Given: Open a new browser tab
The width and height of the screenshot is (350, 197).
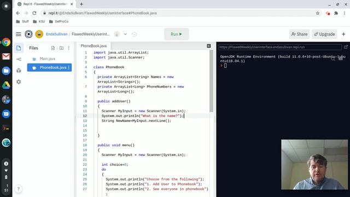Looking at the screenshot, I should [x=81, y=4].
